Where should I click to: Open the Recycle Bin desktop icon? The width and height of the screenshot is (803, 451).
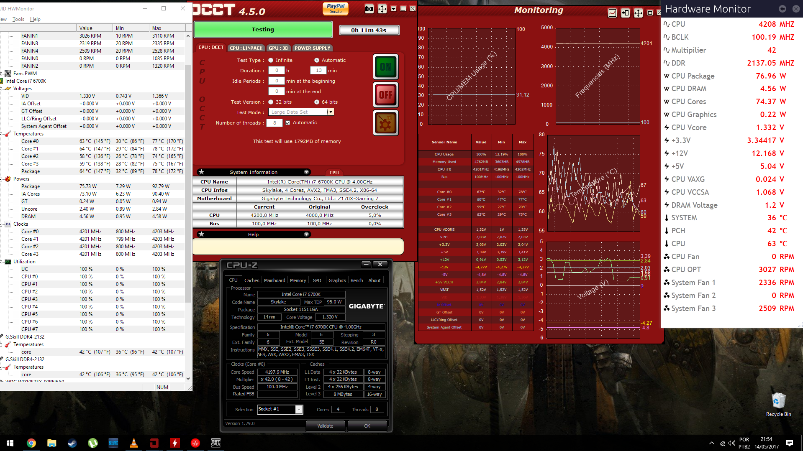click(778, 404)
